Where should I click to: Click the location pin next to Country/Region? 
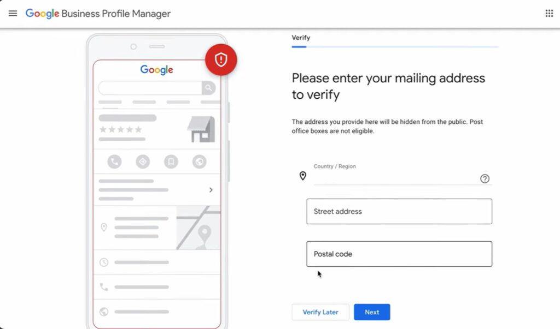coord(303,176)
